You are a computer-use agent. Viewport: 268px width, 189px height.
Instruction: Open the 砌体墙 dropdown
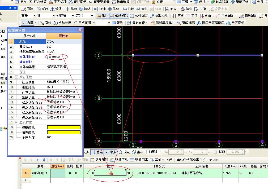(73, 16)
